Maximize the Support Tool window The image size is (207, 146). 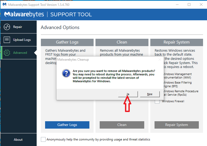point(189,5)
